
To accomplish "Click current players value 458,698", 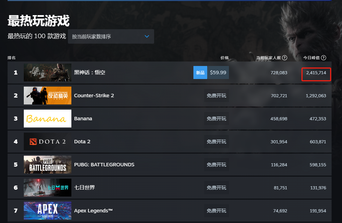I will point(279,119).
